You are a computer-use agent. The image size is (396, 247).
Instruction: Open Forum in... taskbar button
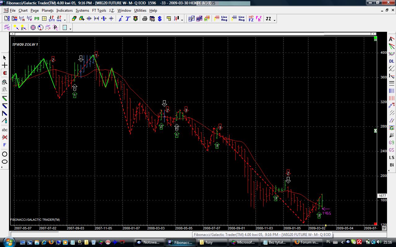click(x=307, y=242)
